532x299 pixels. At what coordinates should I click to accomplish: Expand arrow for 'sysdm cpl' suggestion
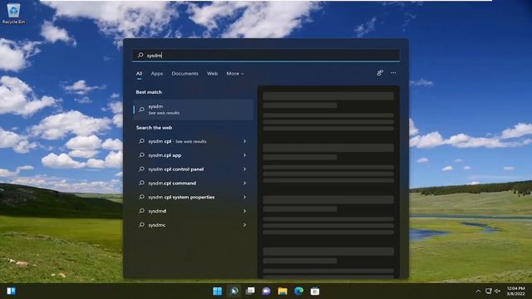pos(244,141)
